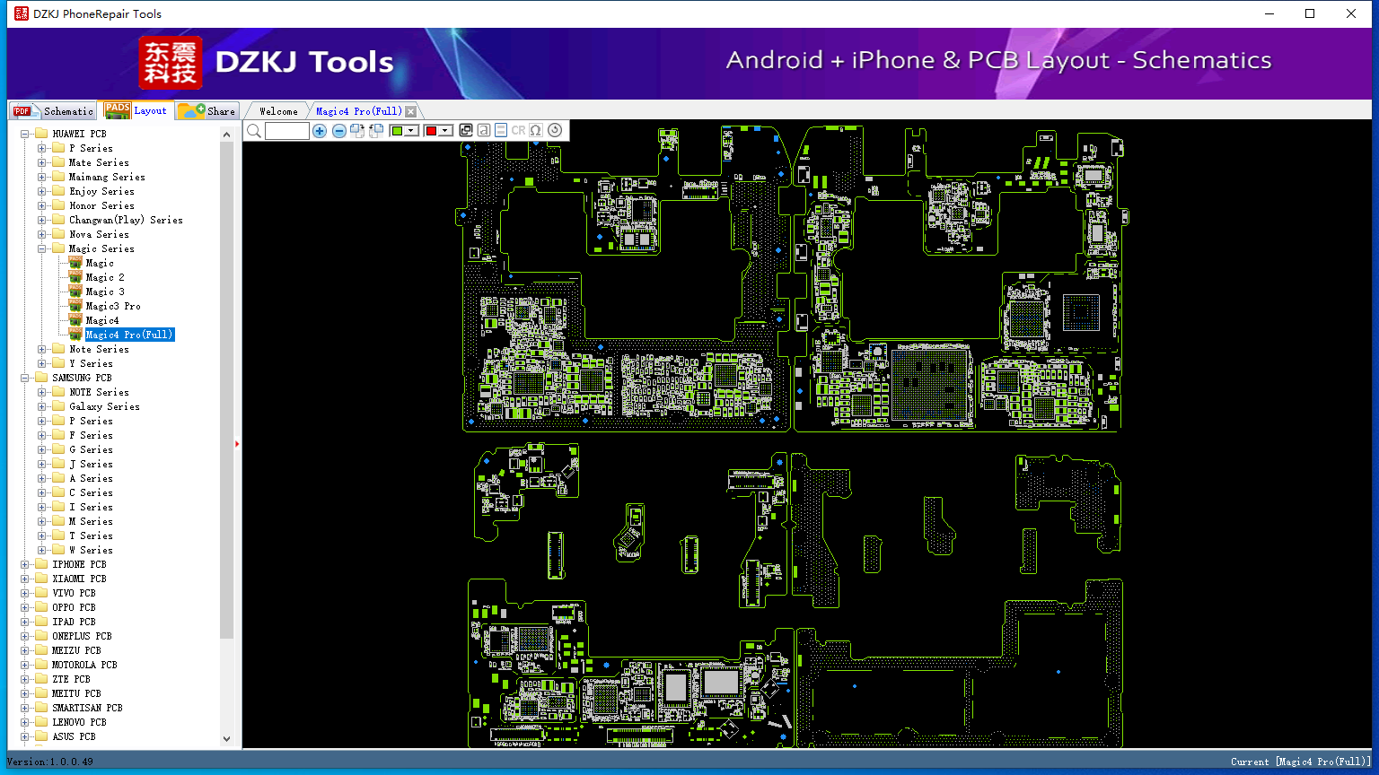This screenshot has height=775, width=1379.
Task: Click the rotate clockwise page icon
Action: click(x=357, y=131)
